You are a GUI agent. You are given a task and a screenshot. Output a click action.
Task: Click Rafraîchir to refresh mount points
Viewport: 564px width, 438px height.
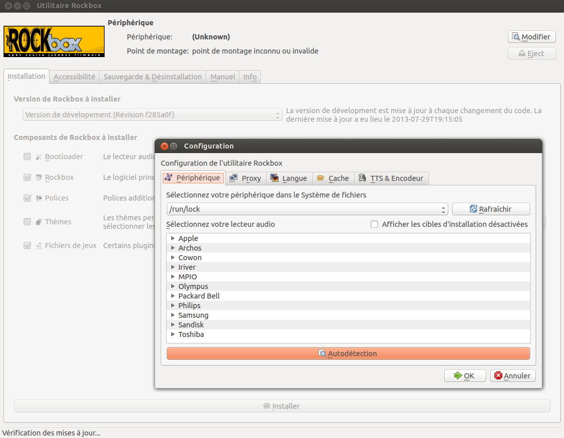(x=491, y=209)
